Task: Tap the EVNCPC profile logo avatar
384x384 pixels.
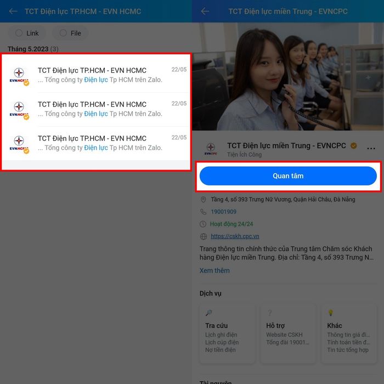Action: pyautogui.click(x=211, y=149)
